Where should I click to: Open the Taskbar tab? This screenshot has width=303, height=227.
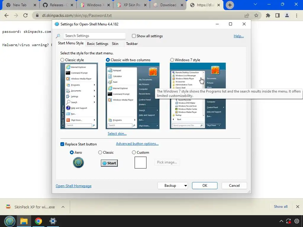(x=132, y=44)
